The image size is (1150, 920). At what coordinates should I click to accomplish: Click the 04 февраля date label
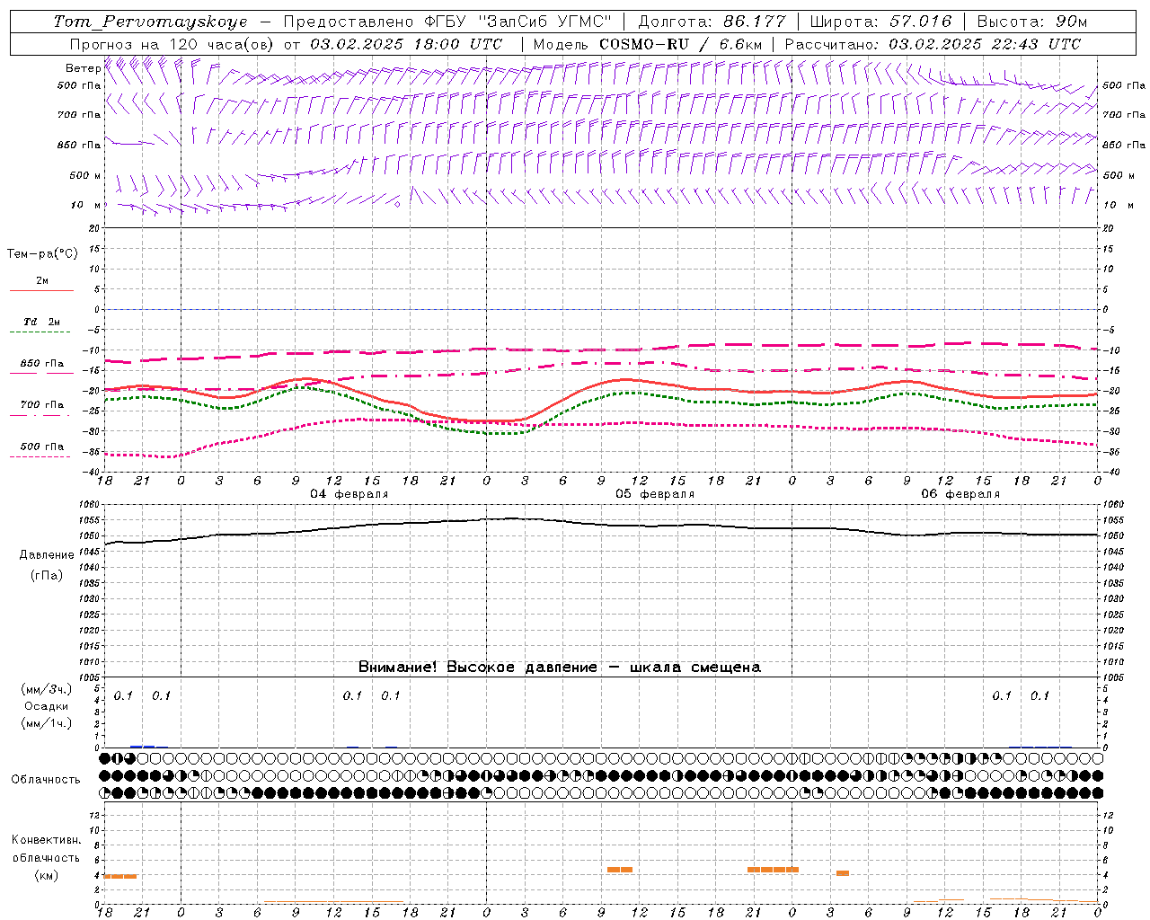pyautogui.click(x=349, y=494)
